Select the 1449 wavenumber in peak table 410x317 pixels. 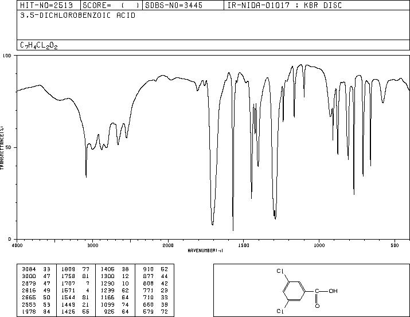coord(68,305)
